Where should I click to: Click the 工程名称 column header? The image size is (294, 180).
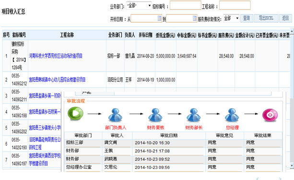pos(67,35)
